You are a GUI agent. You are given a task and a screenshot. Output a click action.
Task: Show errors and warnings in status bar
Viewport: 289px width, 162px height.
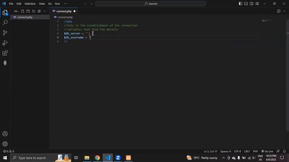pos(9,151)
